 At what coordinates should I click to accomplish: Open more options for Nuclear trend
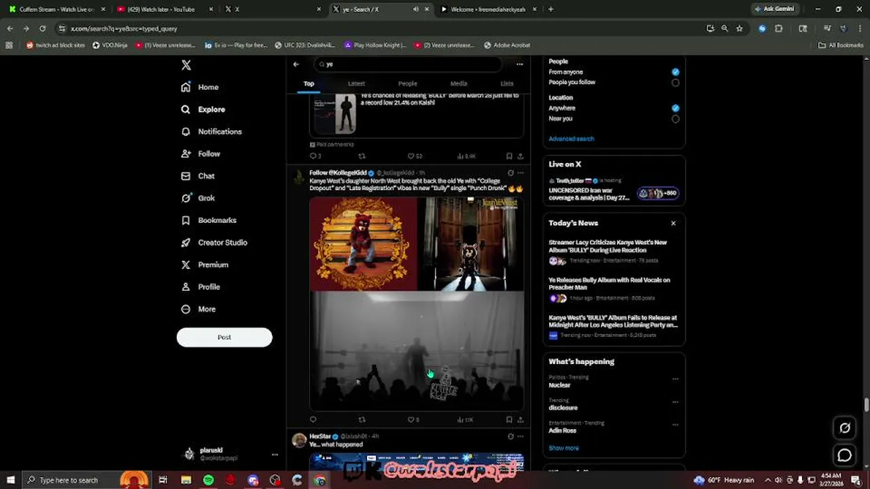(675, 379)
